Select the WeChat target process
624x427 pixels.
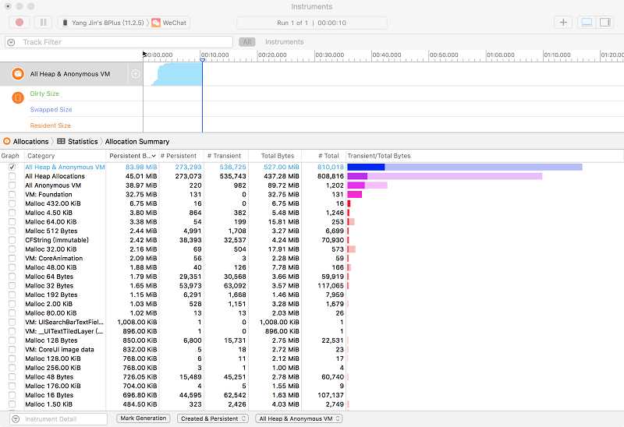pyautogui.click(x=169, y=23)
